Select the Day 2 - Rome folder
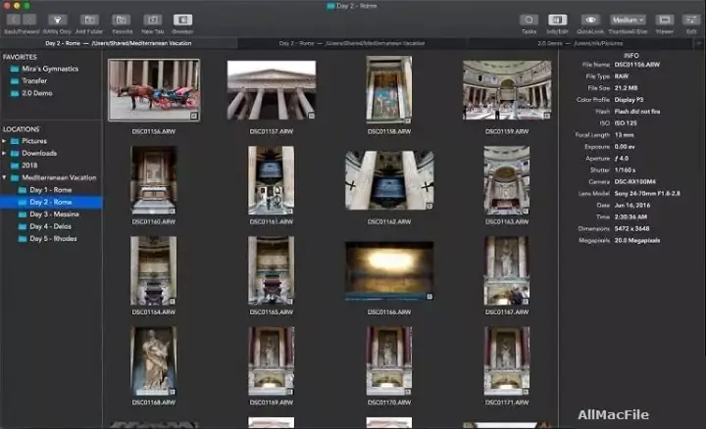The image size is (706, 429). (50, 203)
